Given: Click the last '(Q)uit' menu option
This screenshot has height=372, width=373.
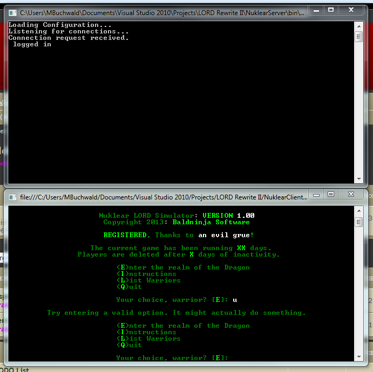Looking at the screenshot, I should tap(129, 345).
